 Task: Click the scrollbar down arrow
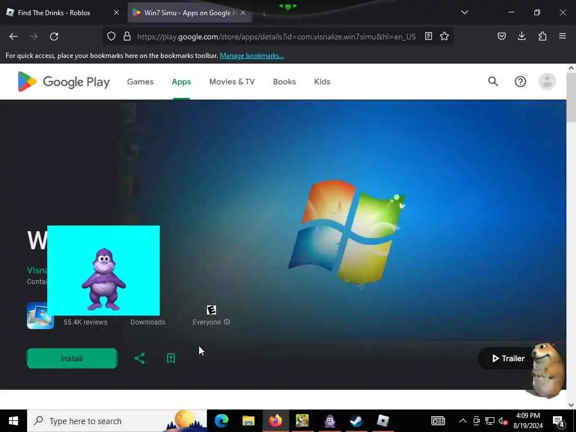pyautogui.click(x=571, y=405)
